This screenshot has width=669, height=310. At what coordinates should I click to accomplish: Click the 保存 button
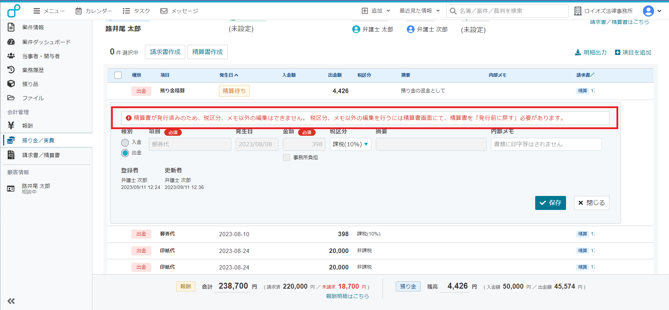(550, 203)
